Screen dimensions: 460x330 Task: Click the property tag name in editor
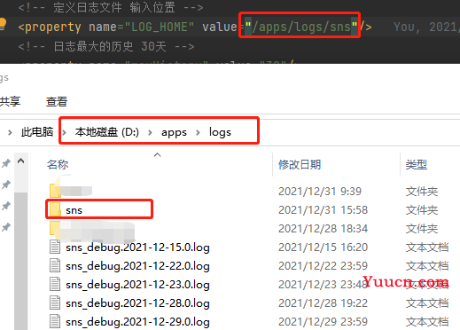point(53,27)
